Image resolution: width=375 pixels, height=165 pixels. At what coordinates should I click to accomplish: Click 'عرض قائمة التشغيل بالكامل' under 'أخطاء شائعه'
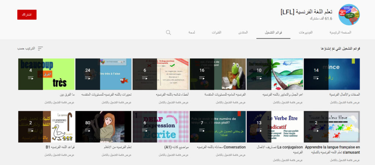[x=174, y=102]
